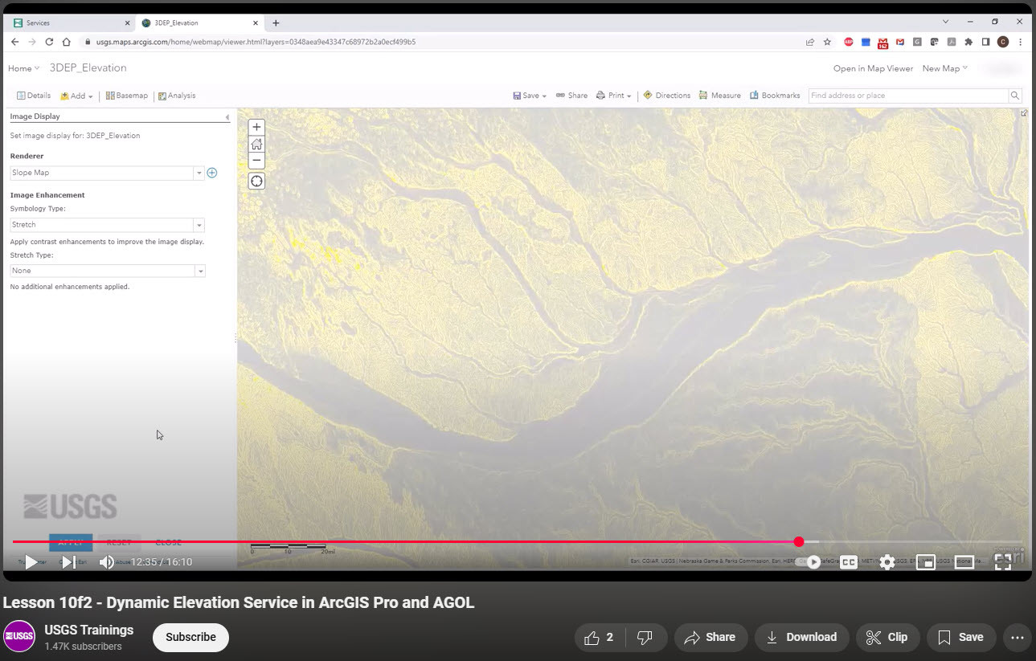Click the blue plus icon beside Renderer
The image size is (1036, 661).
click(x=212, y=173)
